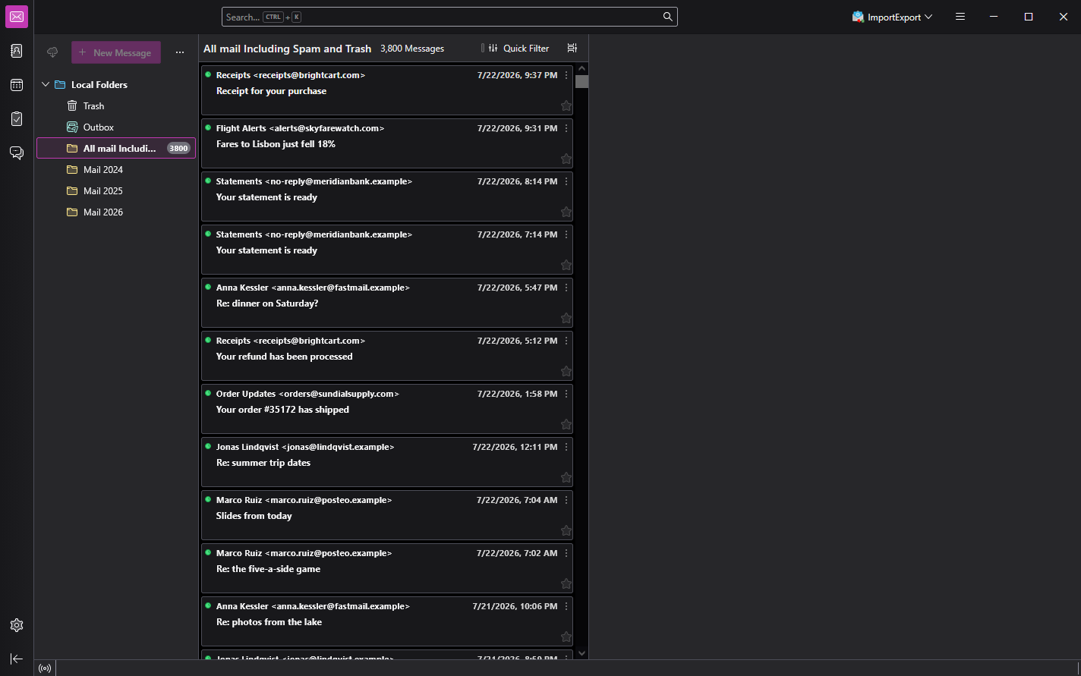This screenshot has height=676, width=1081.
Task: Open more menu for 7:14 PM statement
Action: [x=566, y=234]
